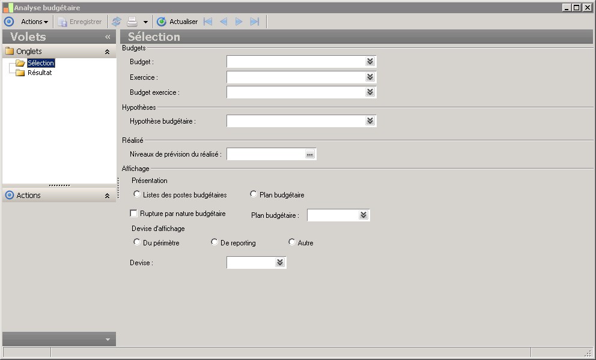Collapse the Onglets panel section
The width and height of the screenshot is (596, 360).
point(107,52)
